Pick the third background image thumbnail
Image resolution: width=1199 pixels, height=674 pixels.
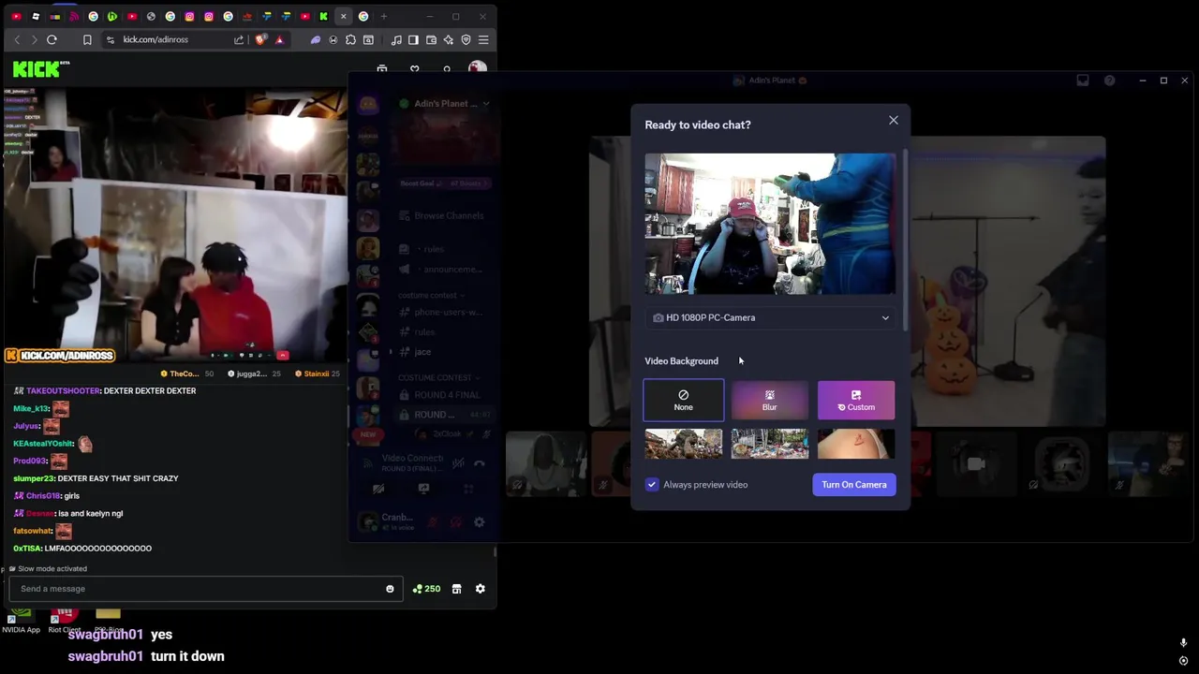coord(855,444)
